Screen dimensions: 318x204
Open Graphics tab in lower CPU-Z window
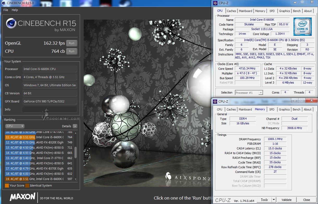284,109
